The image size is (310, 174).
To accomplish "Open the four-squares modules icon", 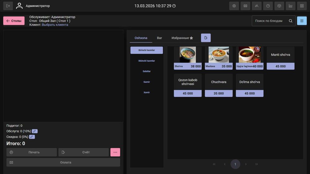I will click(302, 6).
